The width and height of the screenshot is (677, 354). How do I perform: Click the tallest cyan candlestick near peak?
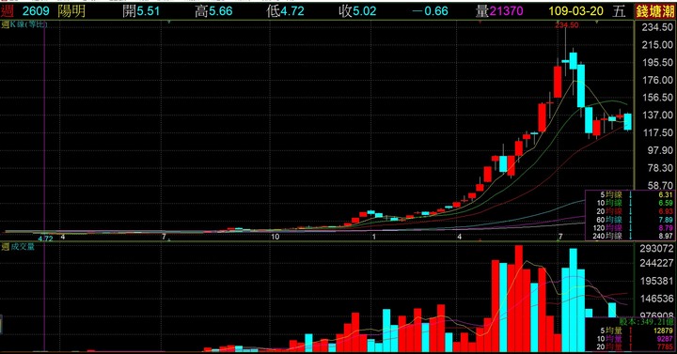pyautogui.click(x=581, y=85)
